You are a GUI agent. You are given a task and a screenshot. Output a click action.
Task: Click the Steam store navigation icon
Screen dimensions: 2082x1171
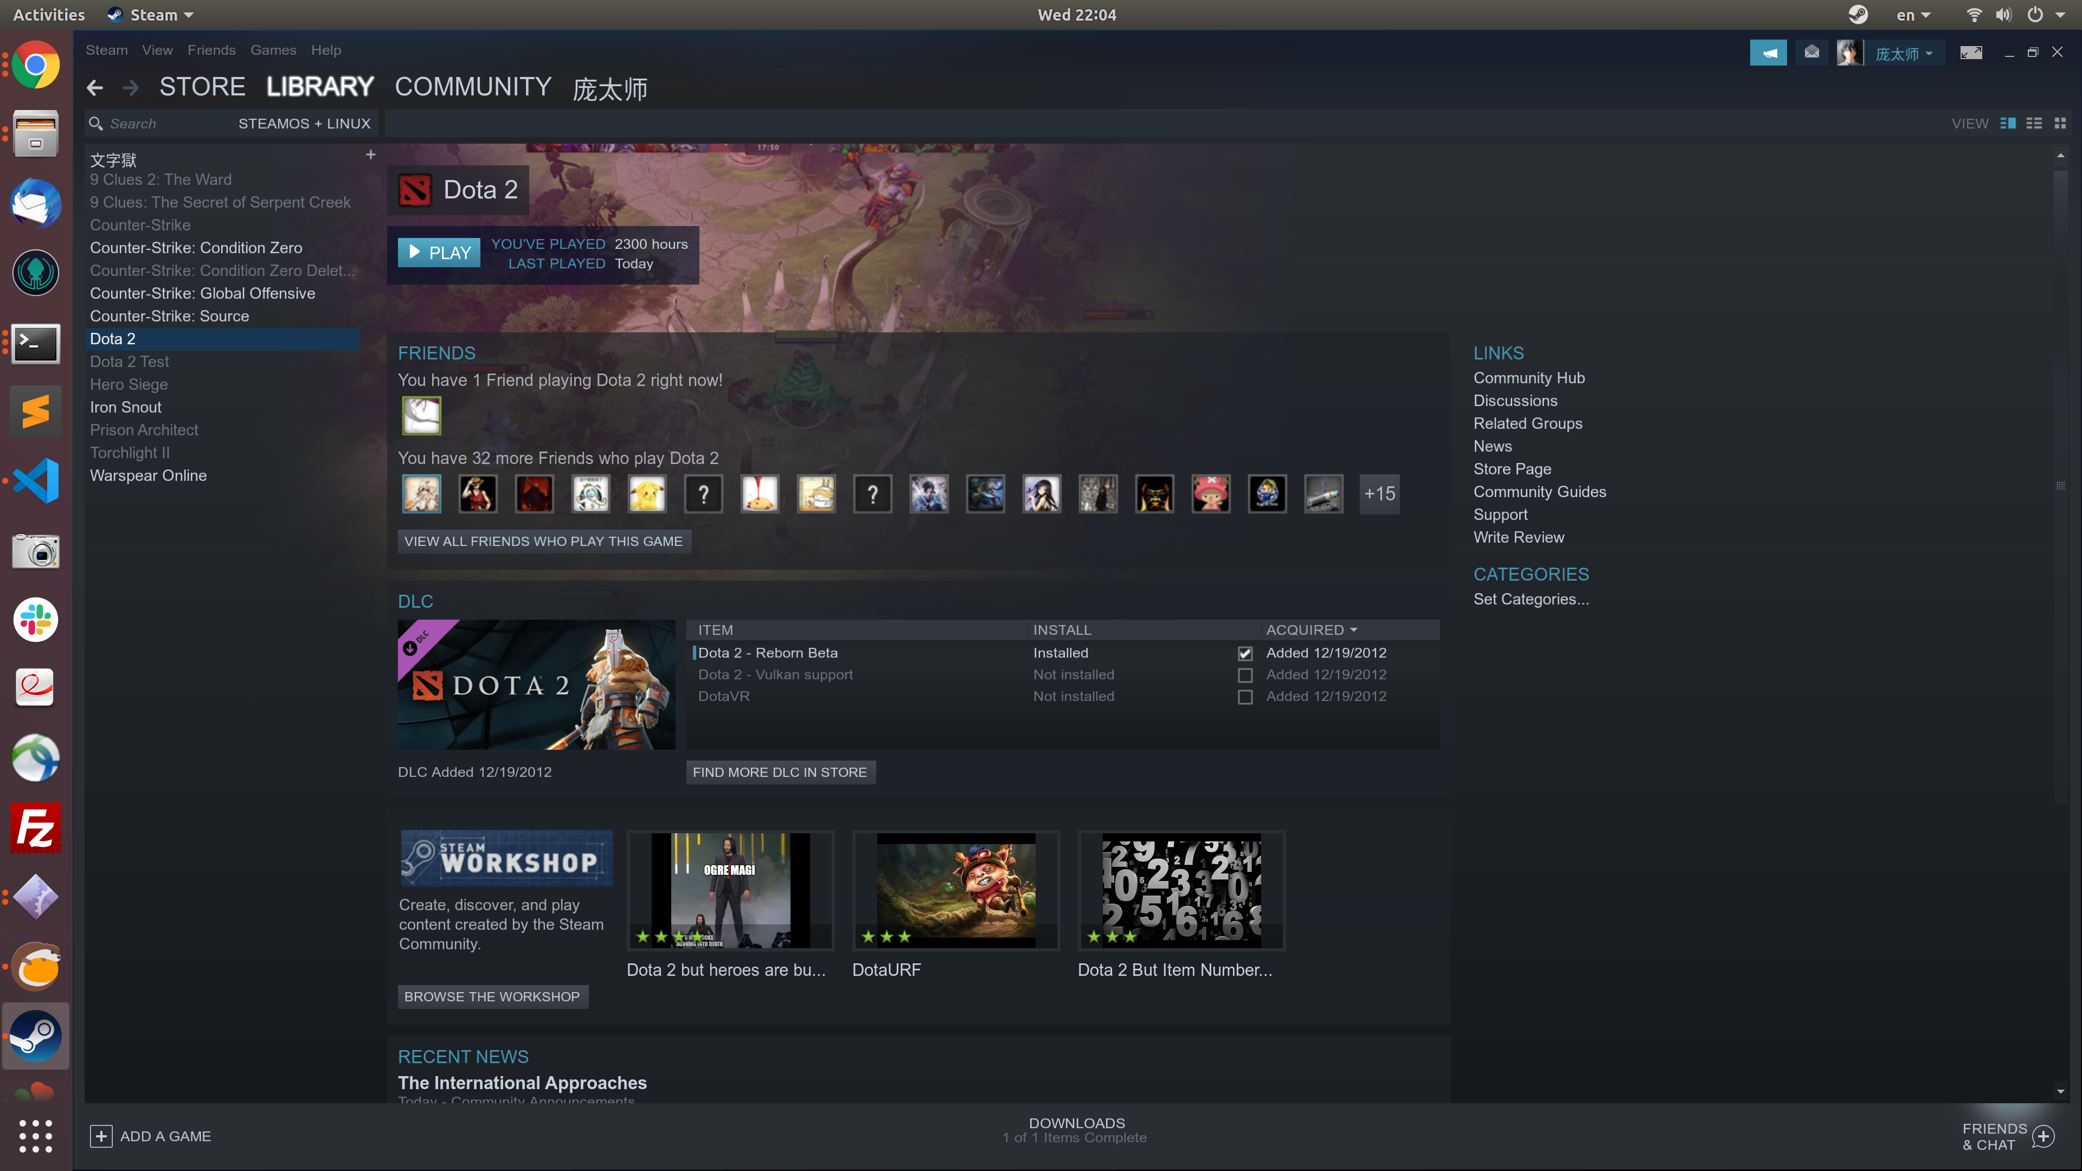[202, 87]
